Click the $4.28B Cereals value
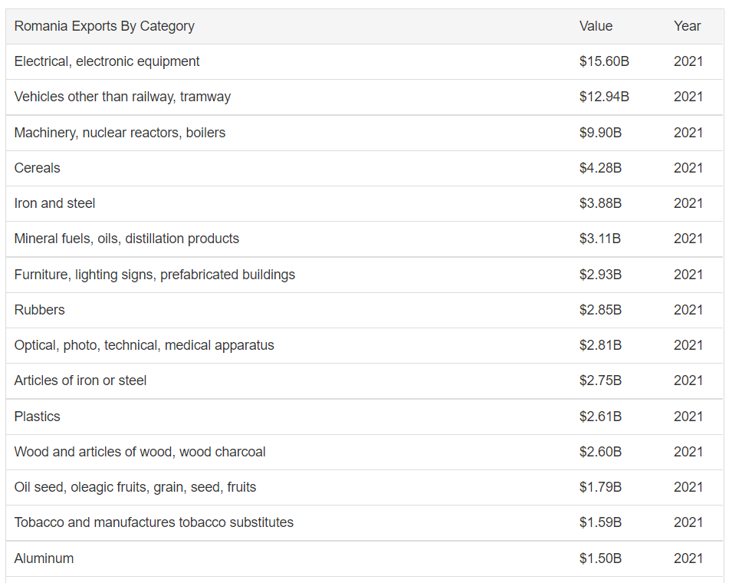 tap(600, 168)
